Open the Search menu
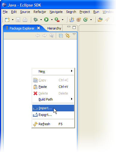116x152 pixels. pyautogui.click(x=71, y=12)
